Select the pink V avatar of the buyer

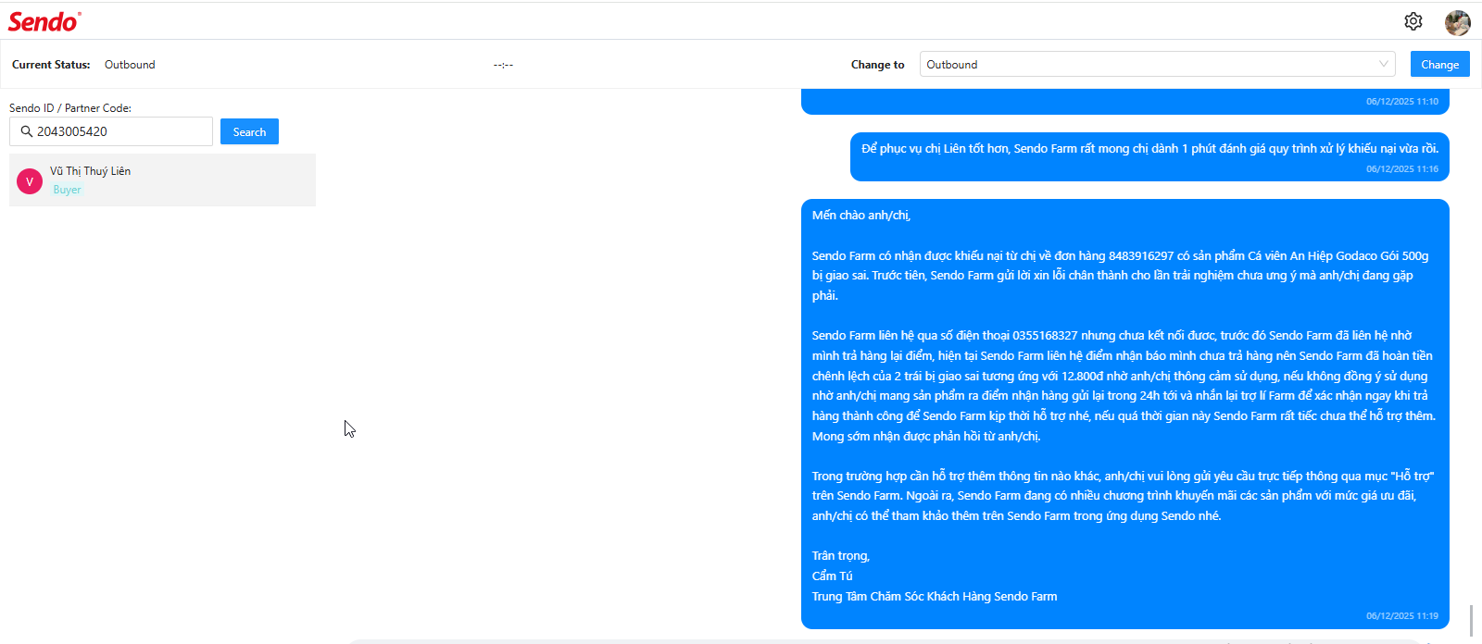[x=30, y=180]
